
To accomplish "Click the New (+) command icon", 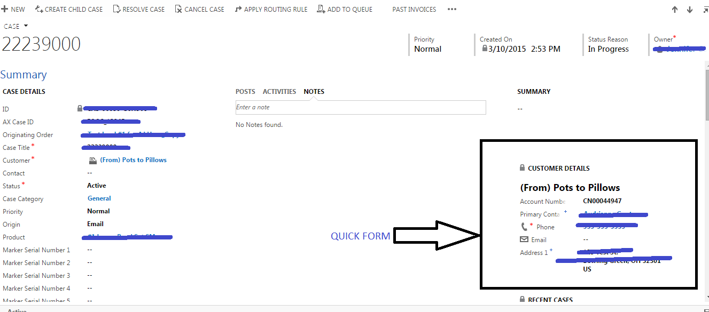I will 5,9.
